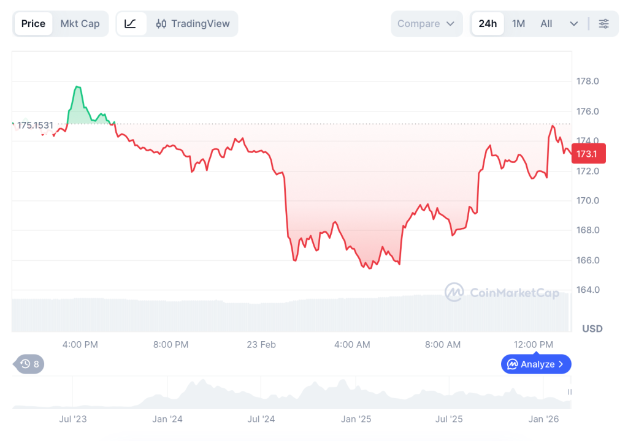Viewport: 628px width, 441px height.
Task: Click the USD currency label
Action: tap(592, 329)
